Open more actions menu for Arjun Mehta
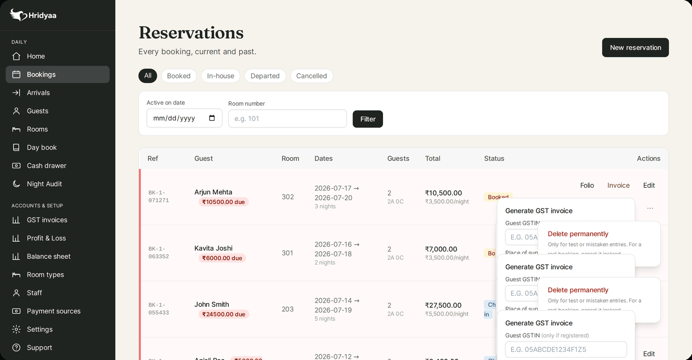 coord(650,208)
